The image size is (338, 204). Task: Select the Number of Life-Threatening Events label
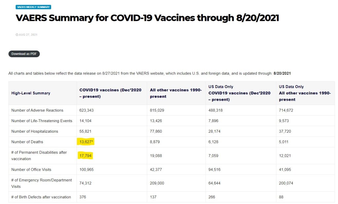click(42, 121)
